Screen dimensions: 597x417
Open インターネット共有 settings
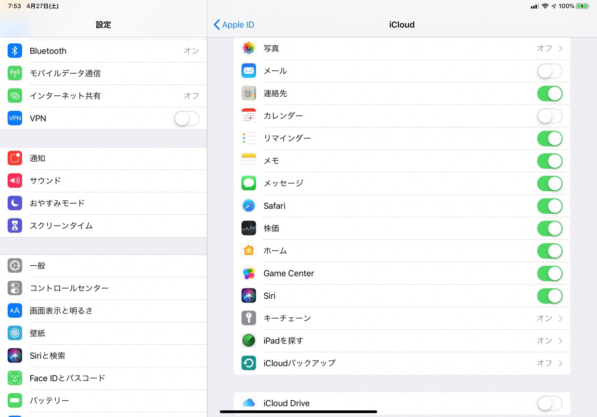click(x=104, y=96)
